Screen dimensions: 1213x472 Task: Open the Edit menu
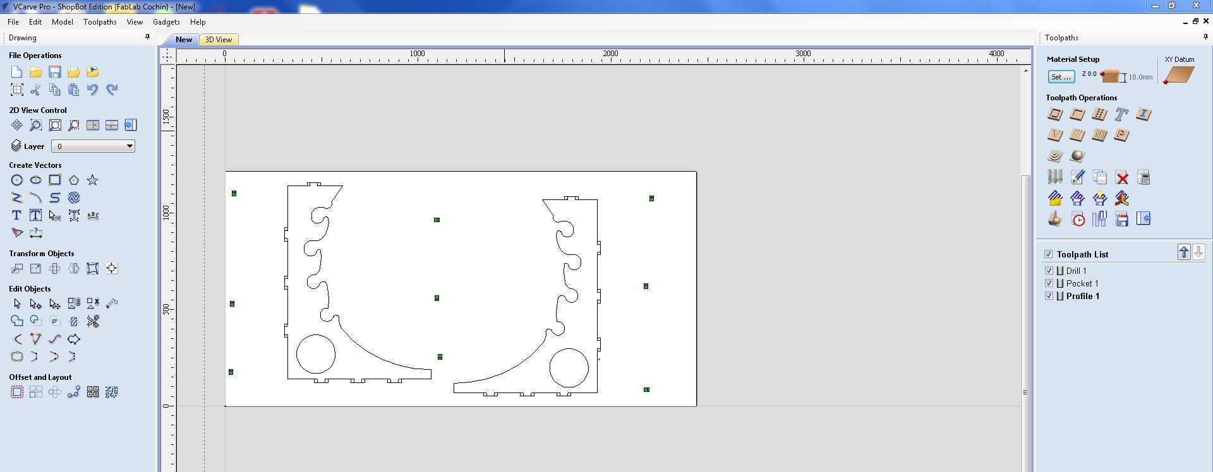tap(35, 21)
